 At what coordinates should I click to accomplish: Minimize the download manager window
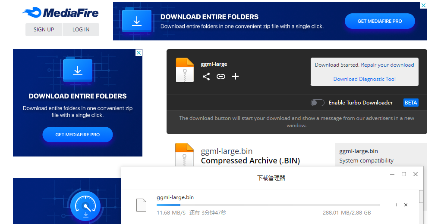[392, 175]
